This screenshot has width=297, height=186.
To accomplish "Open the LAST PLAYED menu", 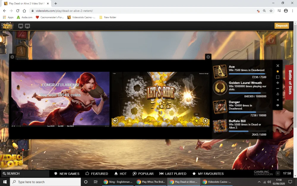I will point(173,174).
